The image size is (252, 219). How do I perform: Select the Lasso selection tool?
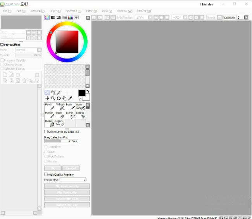[x=53, y=93]
